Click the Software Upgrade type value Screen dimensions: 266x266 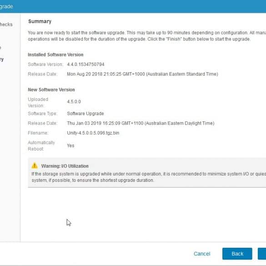click(x=85, y=114)
